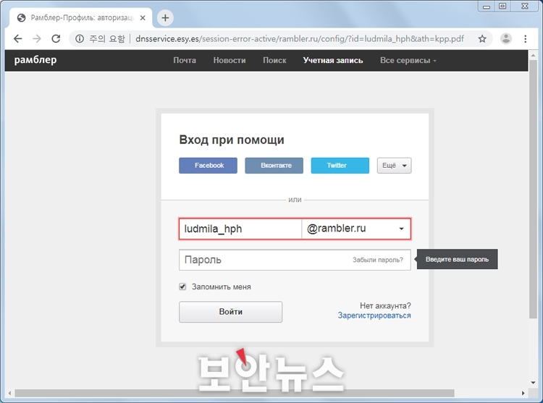543x403 pixels.
Task: Sign in with the Вконтакте button
Action: (274, 166)
